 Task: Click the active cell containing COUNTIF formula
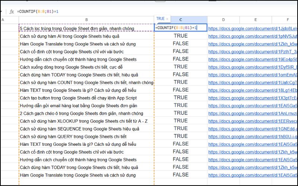(x=181, y=28)
